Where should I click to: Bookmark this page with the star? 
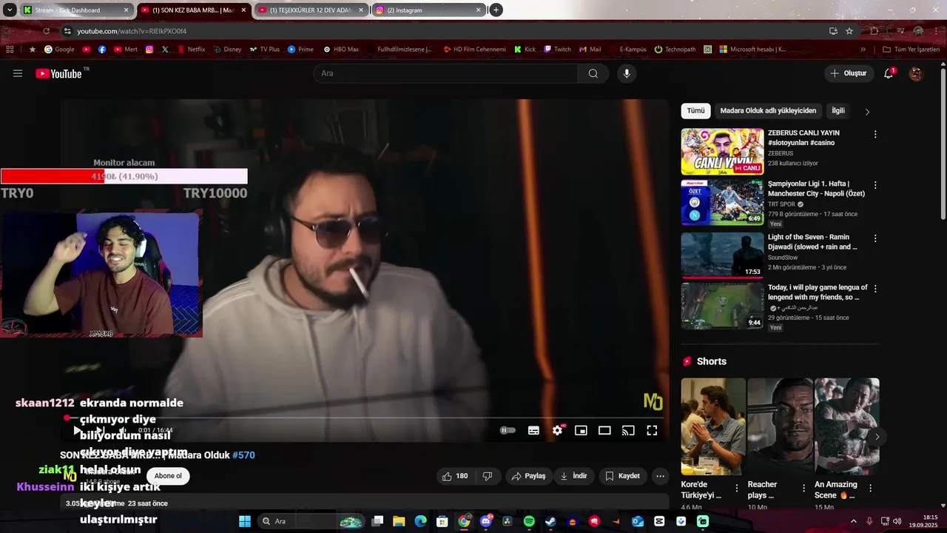coord(849,31)
